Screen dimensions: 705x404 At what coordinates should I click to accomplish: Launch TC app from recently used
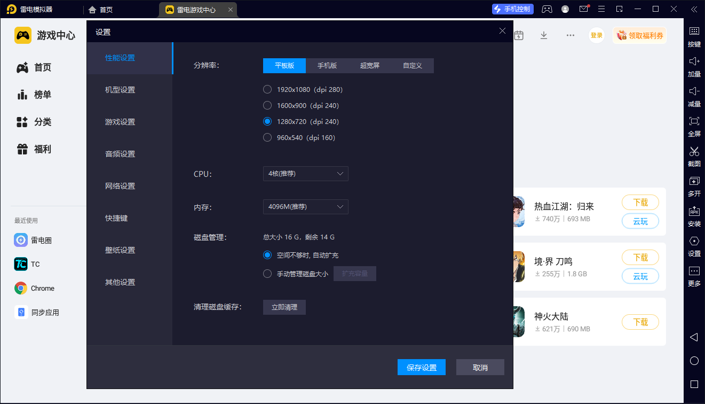[27, 264]
